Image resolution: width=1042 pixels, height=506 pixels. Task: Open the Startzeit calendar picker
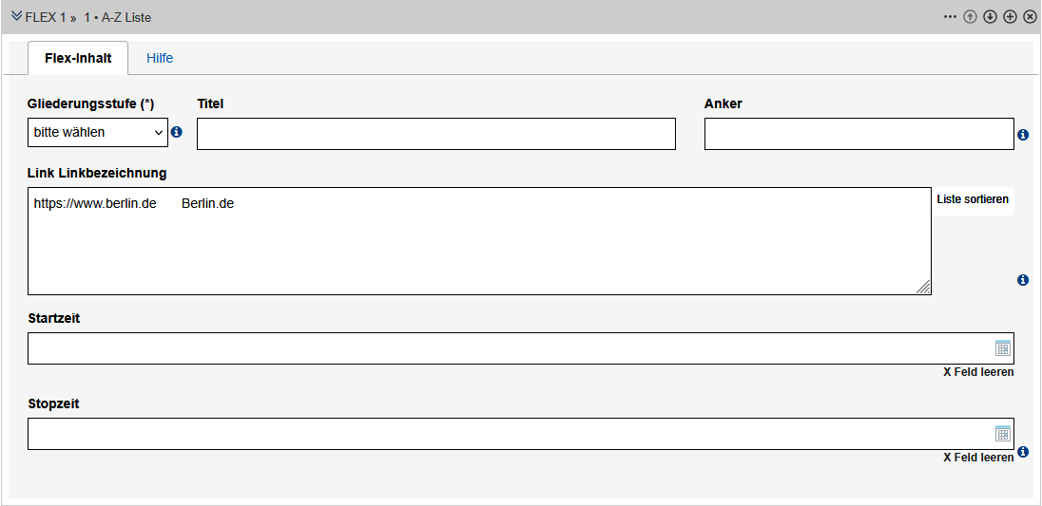[1002, 348]
